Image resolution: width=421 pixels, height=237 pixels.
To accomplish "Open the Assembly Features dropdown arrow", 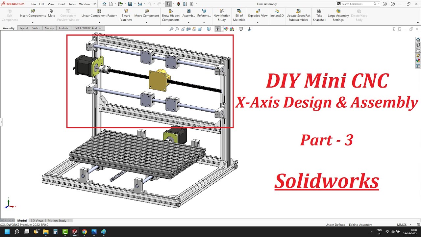I will [188, 23].
